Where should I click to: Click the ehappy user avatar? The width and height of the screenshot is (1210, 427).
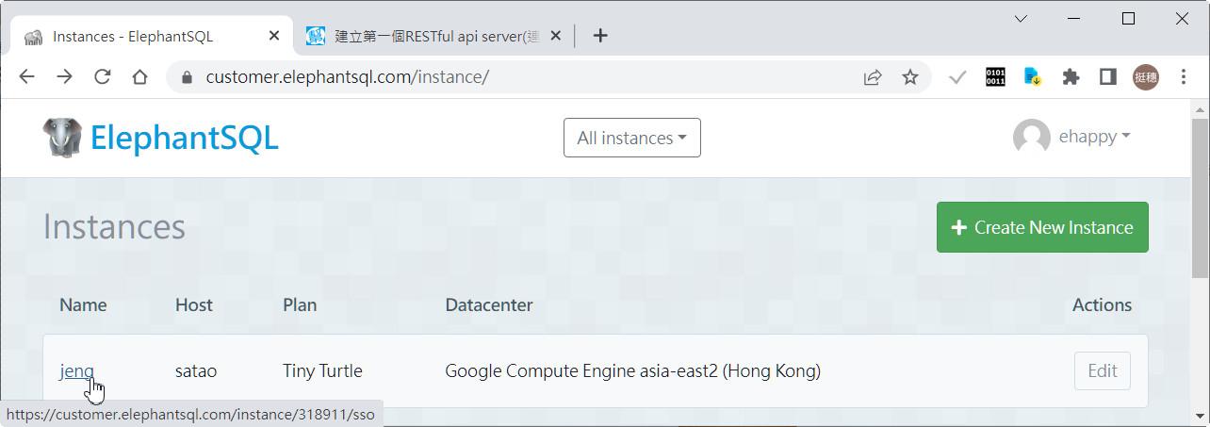(1031, 138)
